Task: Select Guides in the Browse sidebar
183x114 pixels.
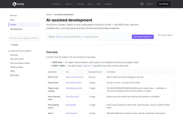Action: (x=24, y=25)
